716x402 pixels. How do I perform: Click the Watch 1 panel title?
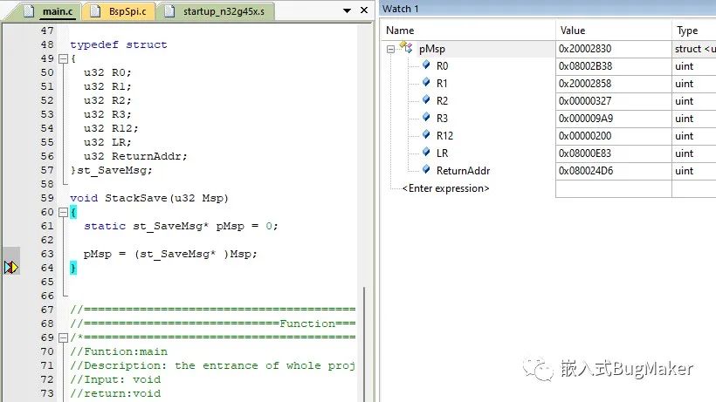[x=400, y=9]
